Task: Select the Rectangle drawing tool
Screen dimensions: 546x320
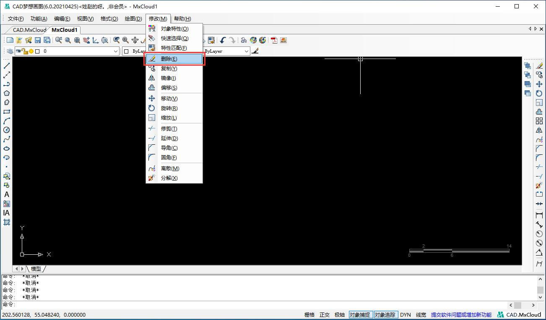Action: pyautogui.click(x=7, y=112)
